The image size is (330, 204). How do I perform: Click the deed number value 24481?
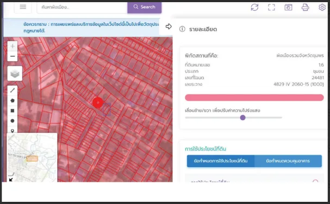(x=317, y=78)
